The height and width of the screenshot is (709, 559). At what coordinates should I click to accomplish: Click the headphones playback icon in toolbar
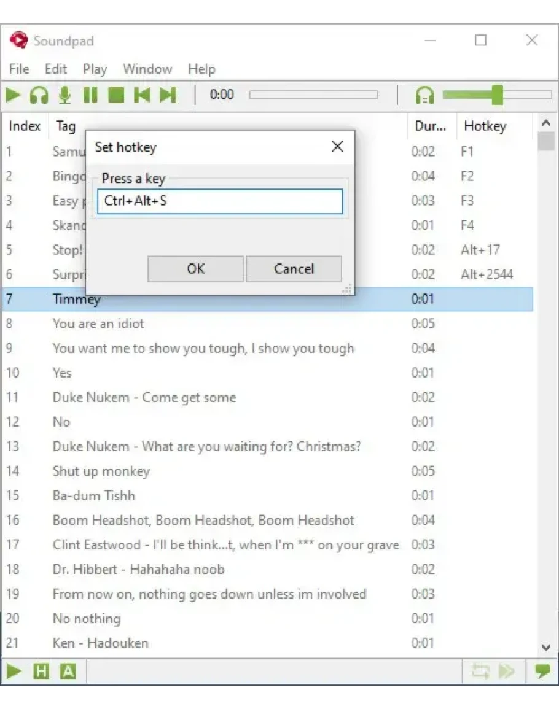(39, 95)
